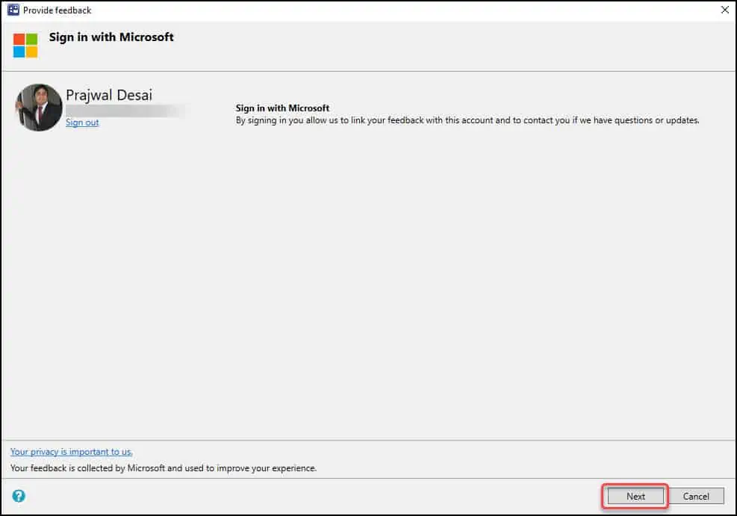
Task: Click the 'Your feedback is collected by Microsoft' text
Action: pyautogui.click(x=164, y=468)
